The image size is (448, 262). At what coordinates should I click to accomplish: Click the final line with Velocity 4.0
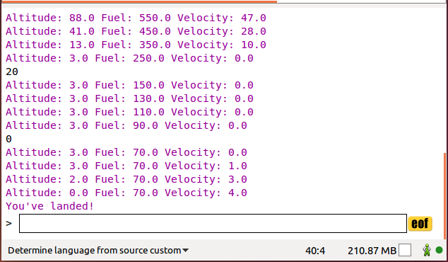click(x=126, y=193)
